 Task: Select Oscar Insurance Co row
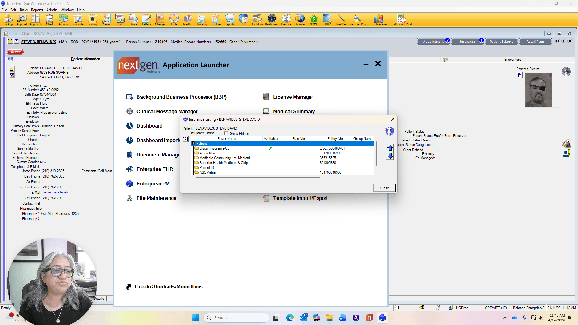(x=283, y=148)
